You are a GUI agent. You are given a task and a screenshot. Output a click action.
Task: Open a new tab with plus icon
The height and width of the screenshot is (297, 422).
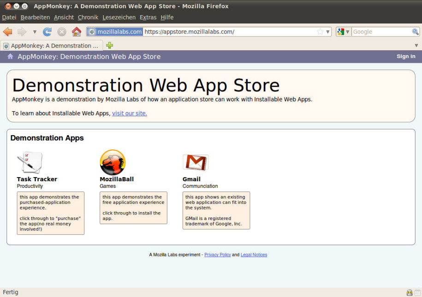[x=109, y=45]
